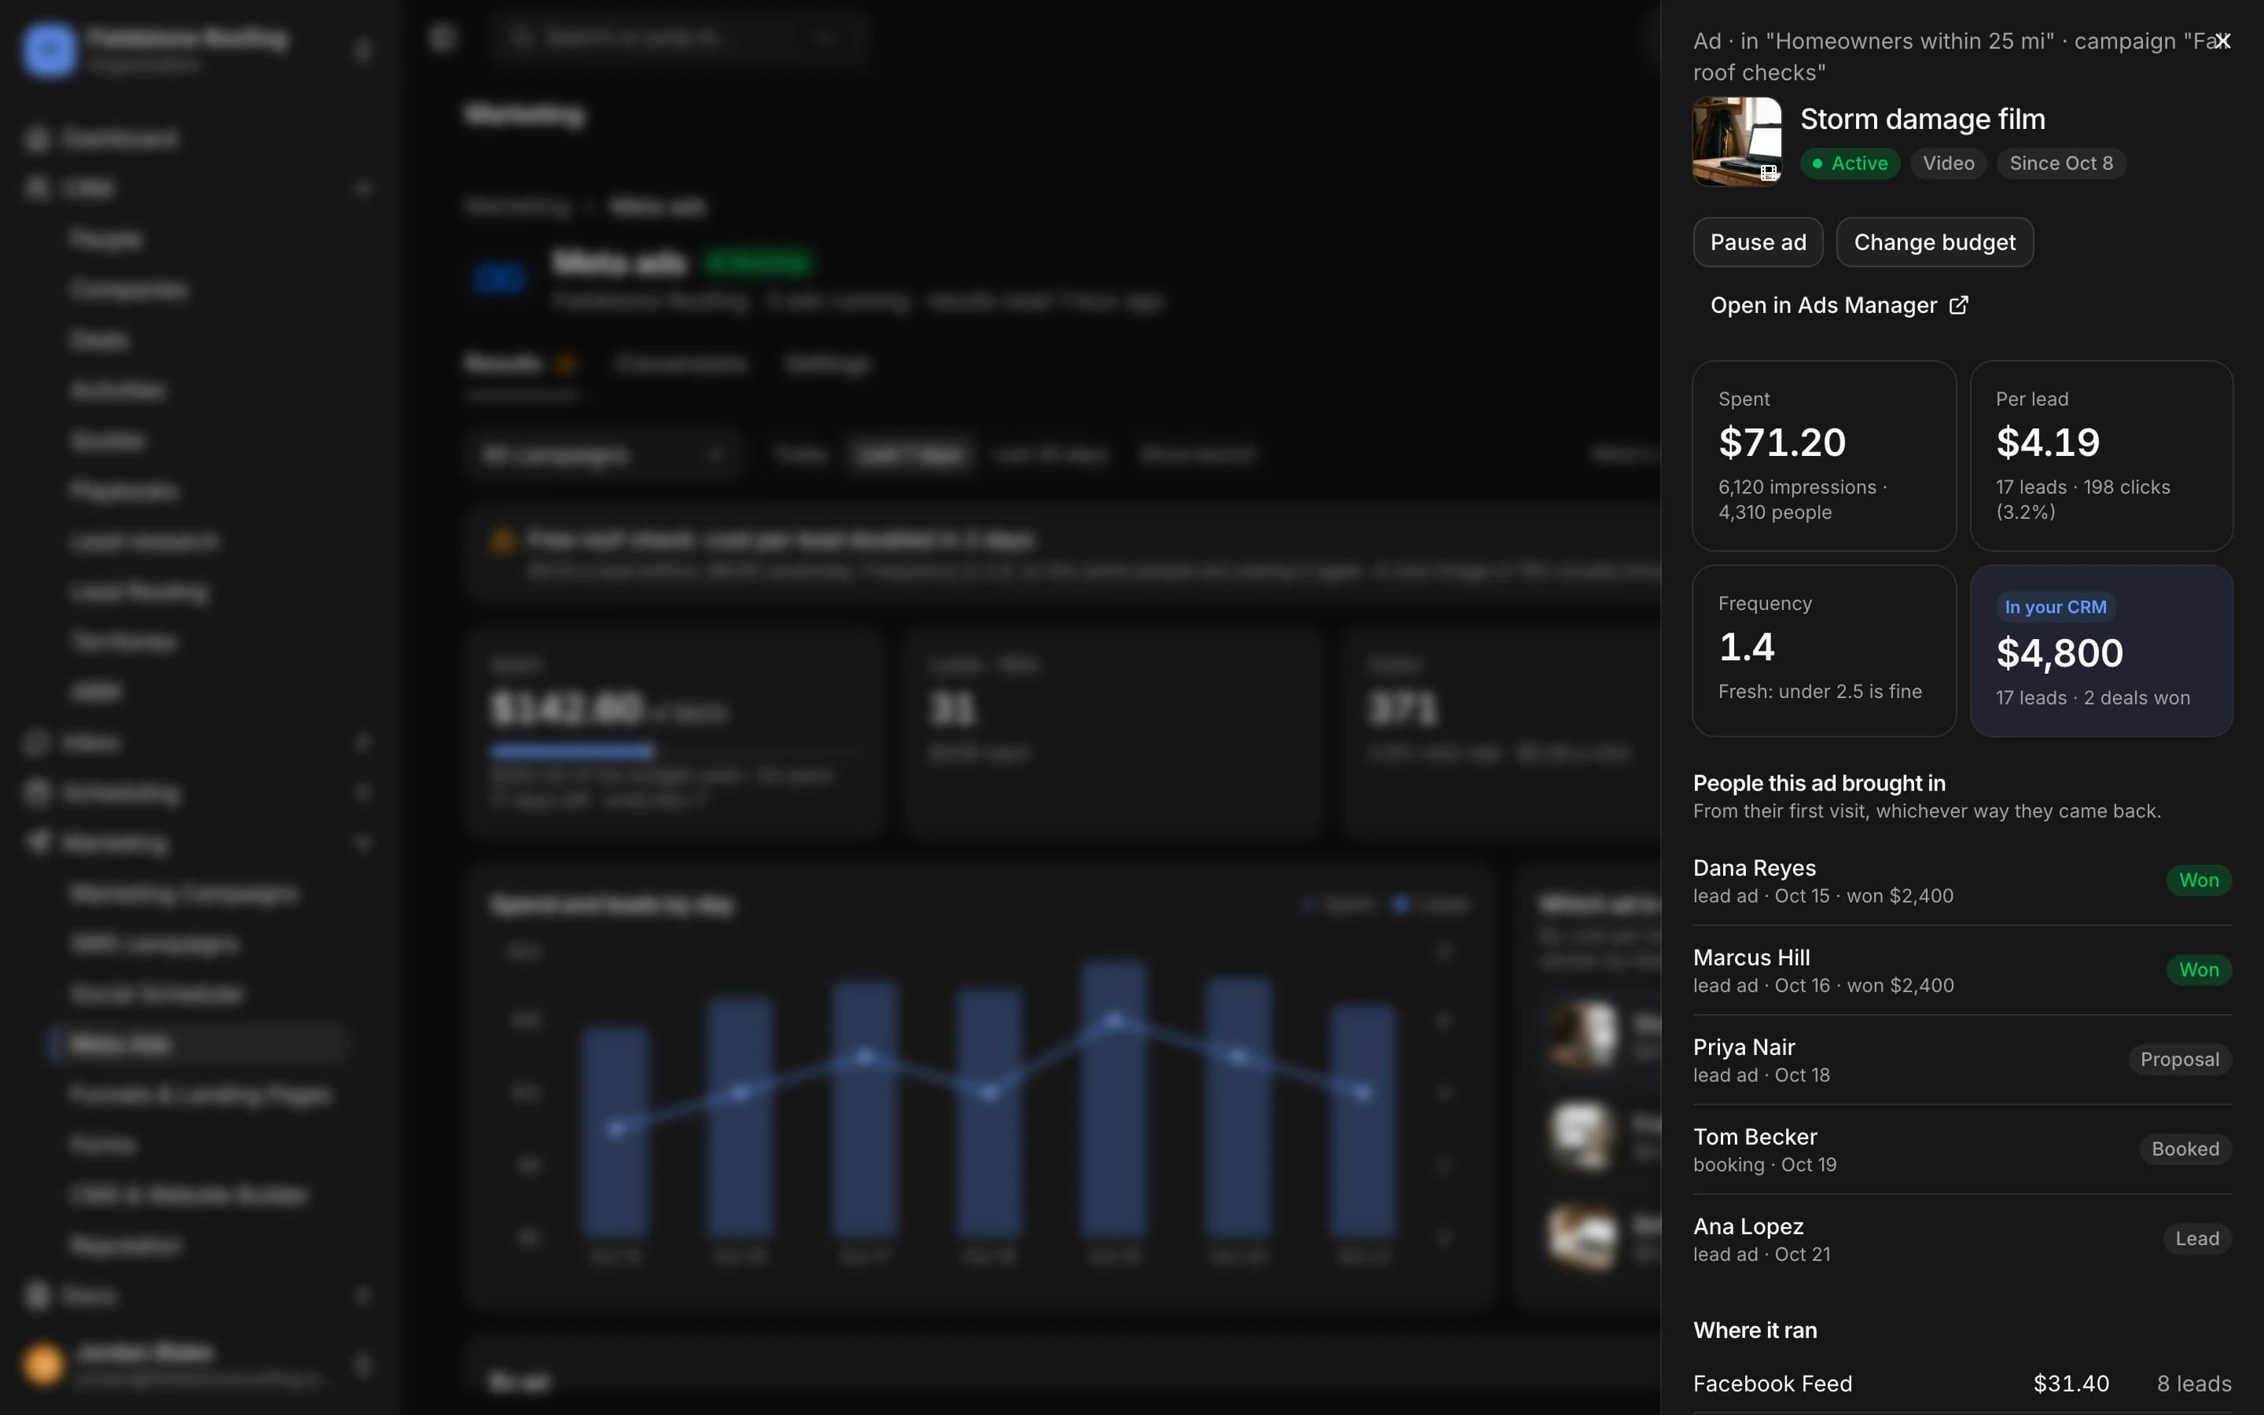Image resolution: width=2264 pixels, height=1415 pixels.
Task: Open Priya Nair lead record
Action: (x=1962, y=1060)
